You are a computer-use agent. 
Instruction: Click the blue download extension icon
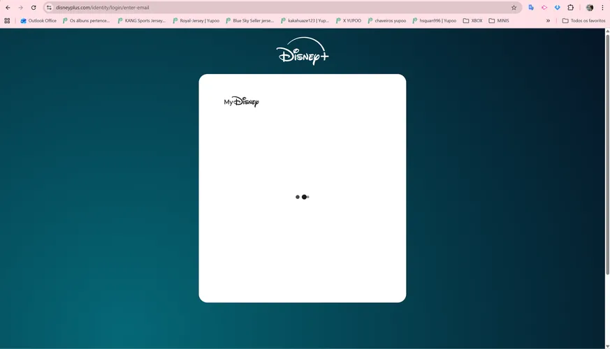tap(557, 8)
